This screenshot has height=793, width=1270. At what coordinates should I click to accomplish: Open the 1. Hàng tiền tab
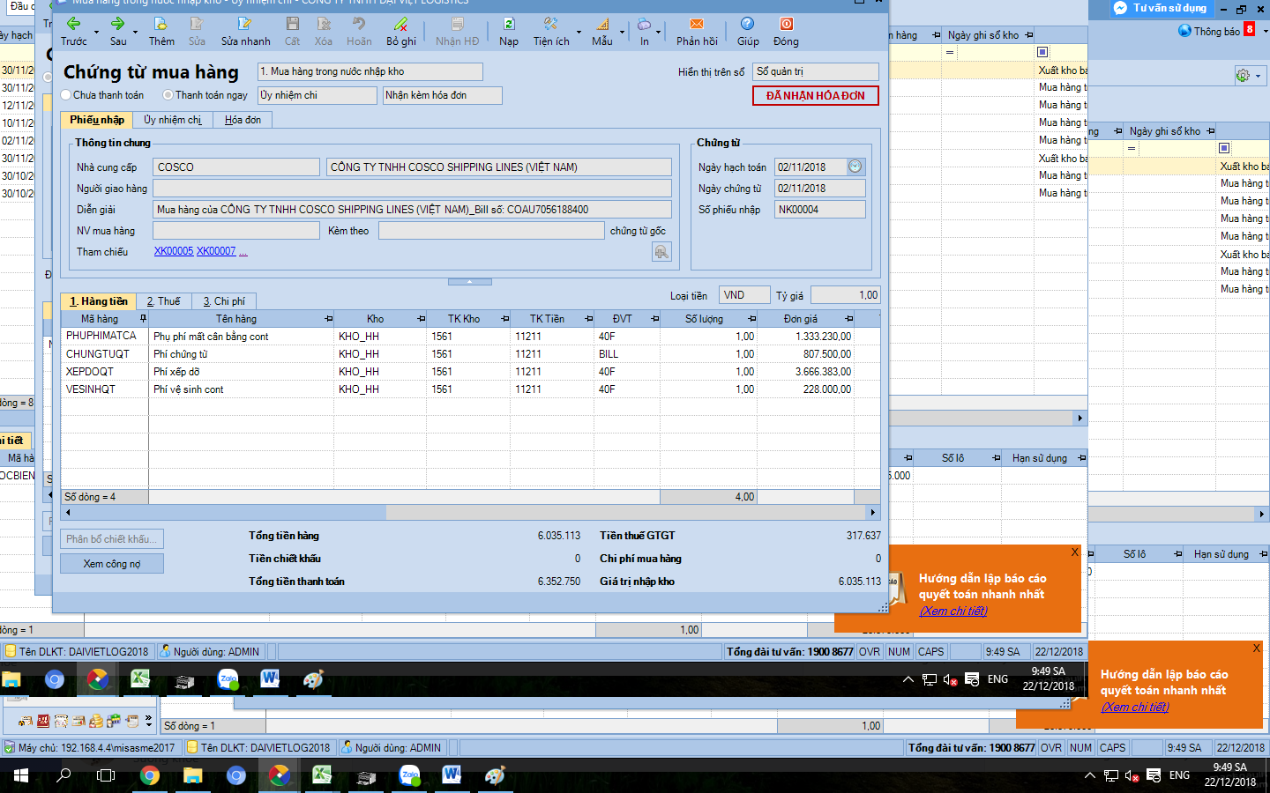tap(99, 301)
